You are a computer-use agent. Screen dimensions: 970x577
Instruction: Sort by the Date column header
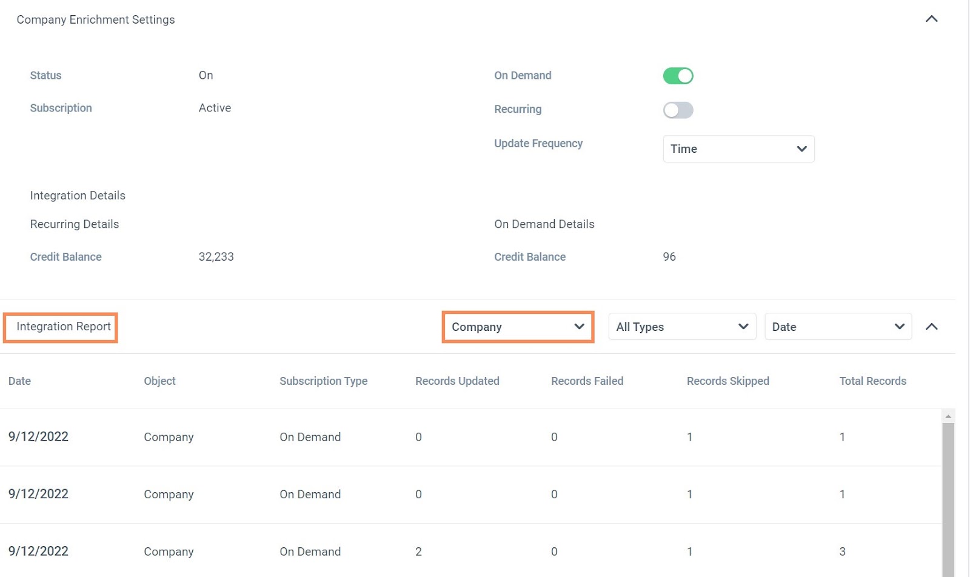click(19, 381)
